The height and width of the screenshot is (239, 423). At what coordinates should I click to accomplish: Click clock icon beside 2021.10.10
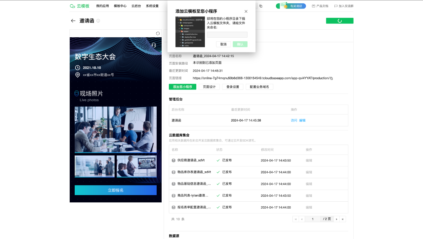pyautogui.click(x=78, y=68)
